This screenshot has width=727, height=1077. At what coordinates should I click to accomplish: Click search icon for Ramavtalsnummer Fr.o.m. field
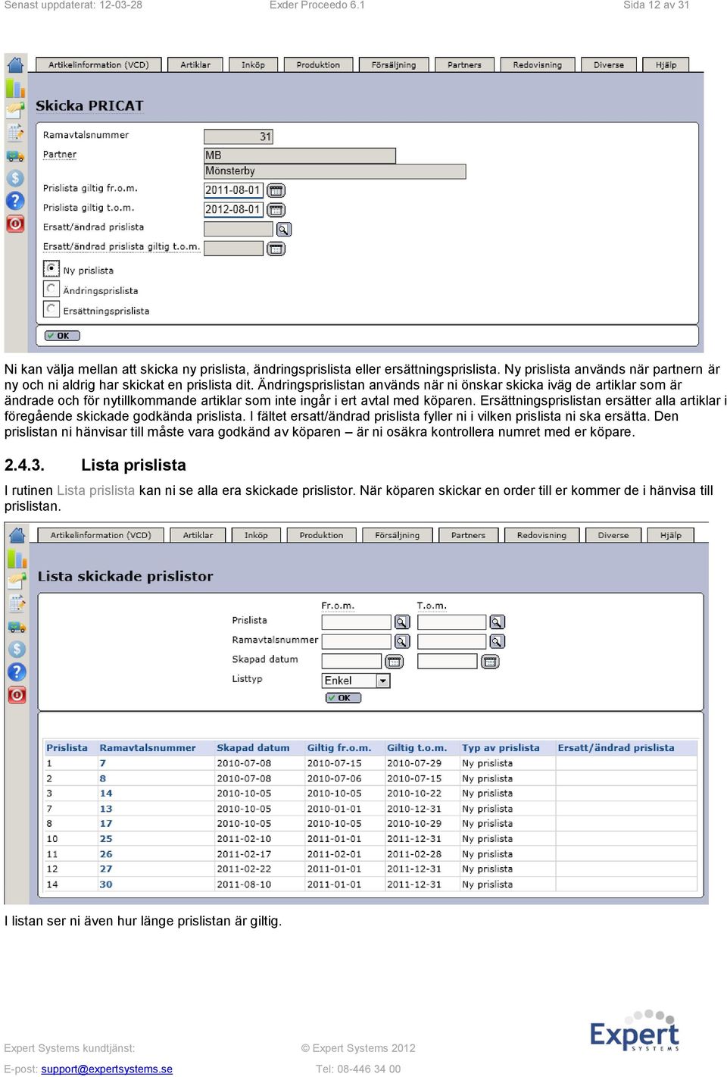pos(402,641)
